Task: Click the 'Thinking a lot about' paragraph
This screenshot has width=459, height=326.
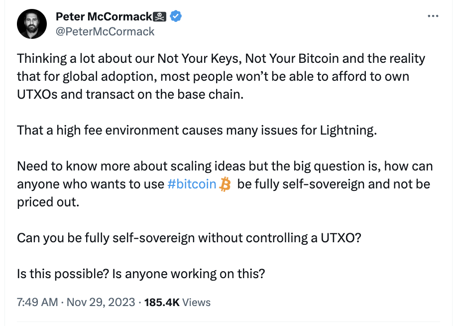Action: [221, 76]
